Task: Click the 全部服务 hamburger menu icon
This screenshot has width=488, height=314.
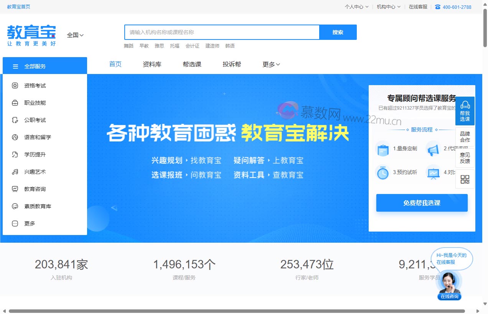Action: (x=16, y=66)
